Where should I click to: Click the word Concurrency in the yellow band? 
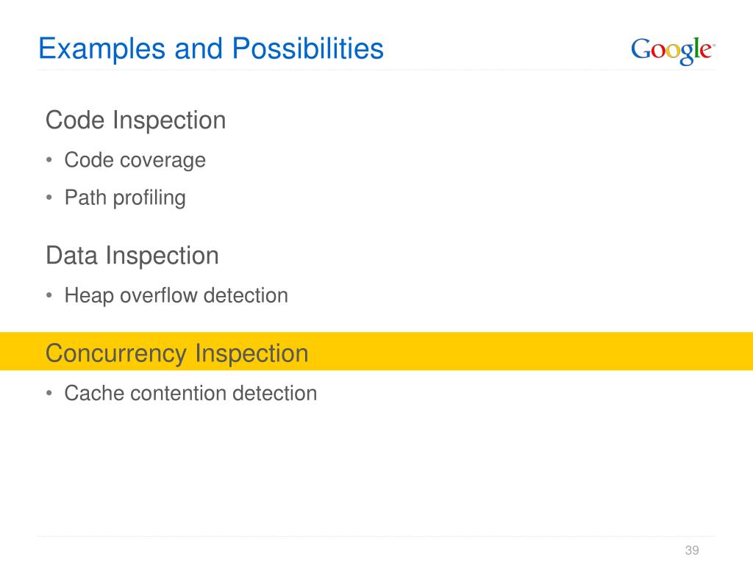tap(116, 354)
